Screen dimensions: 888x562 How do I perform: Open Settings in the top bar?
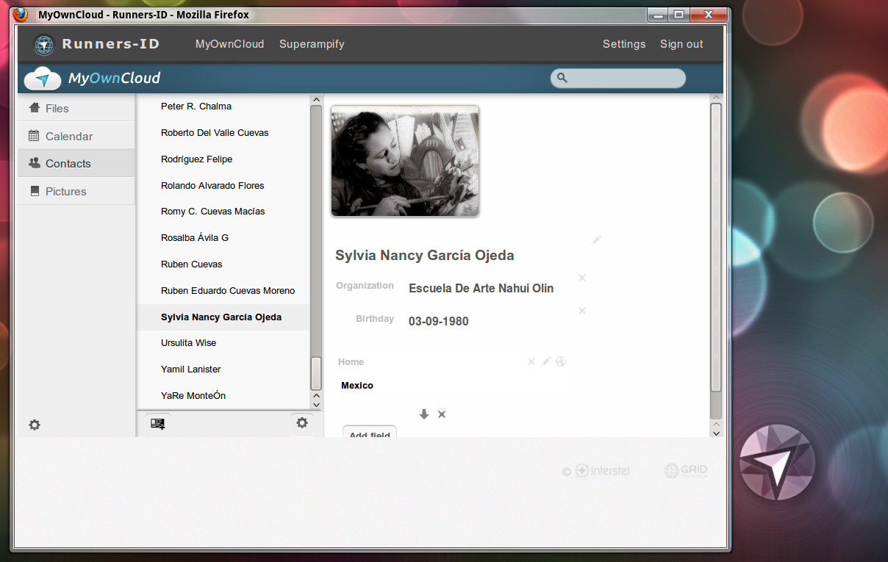(624, 44)
